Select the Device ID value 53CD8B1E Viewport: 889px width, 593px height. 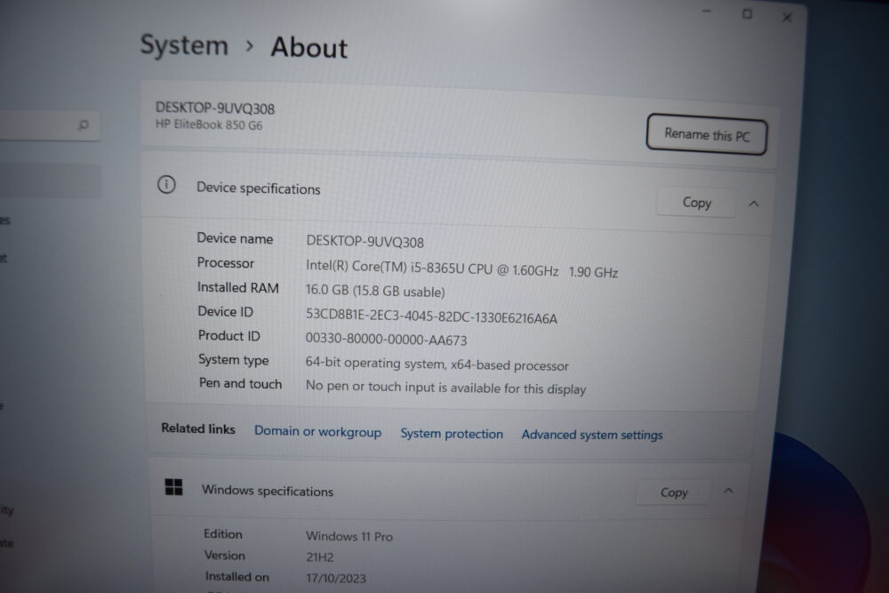click(431, 317)
